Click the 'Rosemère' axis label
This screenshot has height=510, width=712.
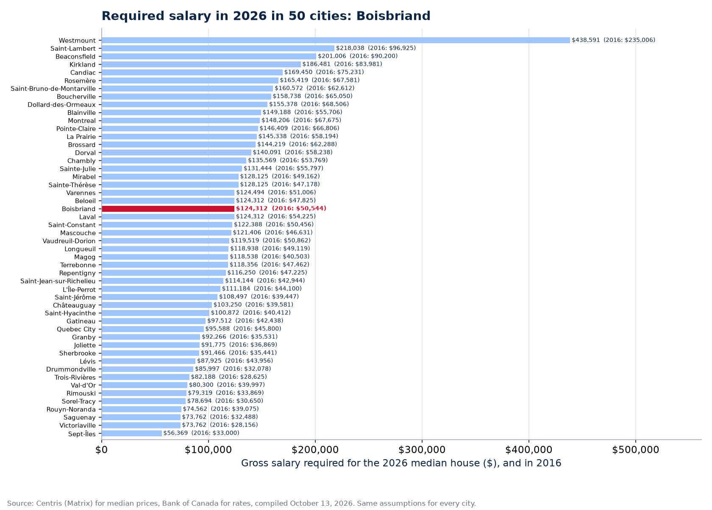pyautogui.click(x=80, y=80)
